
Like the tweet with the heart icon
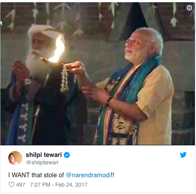point(11,185)
